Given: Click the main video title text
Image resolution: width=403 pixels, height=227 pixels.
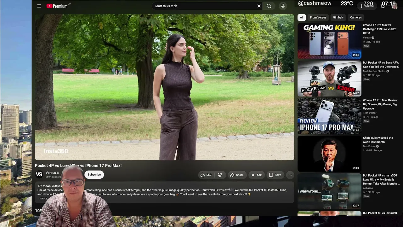Looking at the screenshot, I should click(78, 166).
